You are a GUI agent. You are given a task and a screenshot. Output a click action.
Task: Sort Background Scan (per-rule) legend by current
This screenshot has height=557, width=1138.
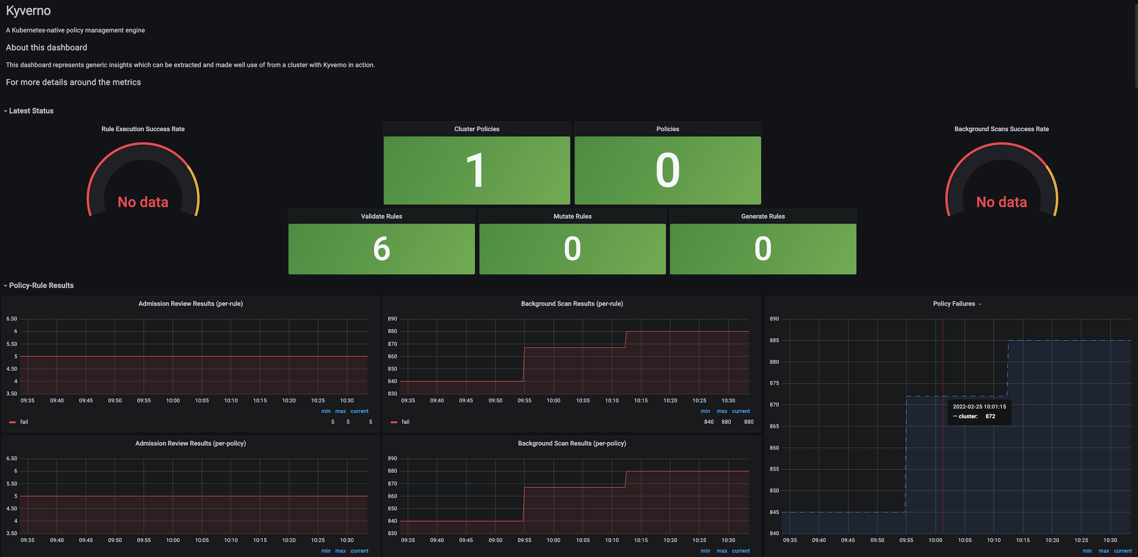pos(741,411)
